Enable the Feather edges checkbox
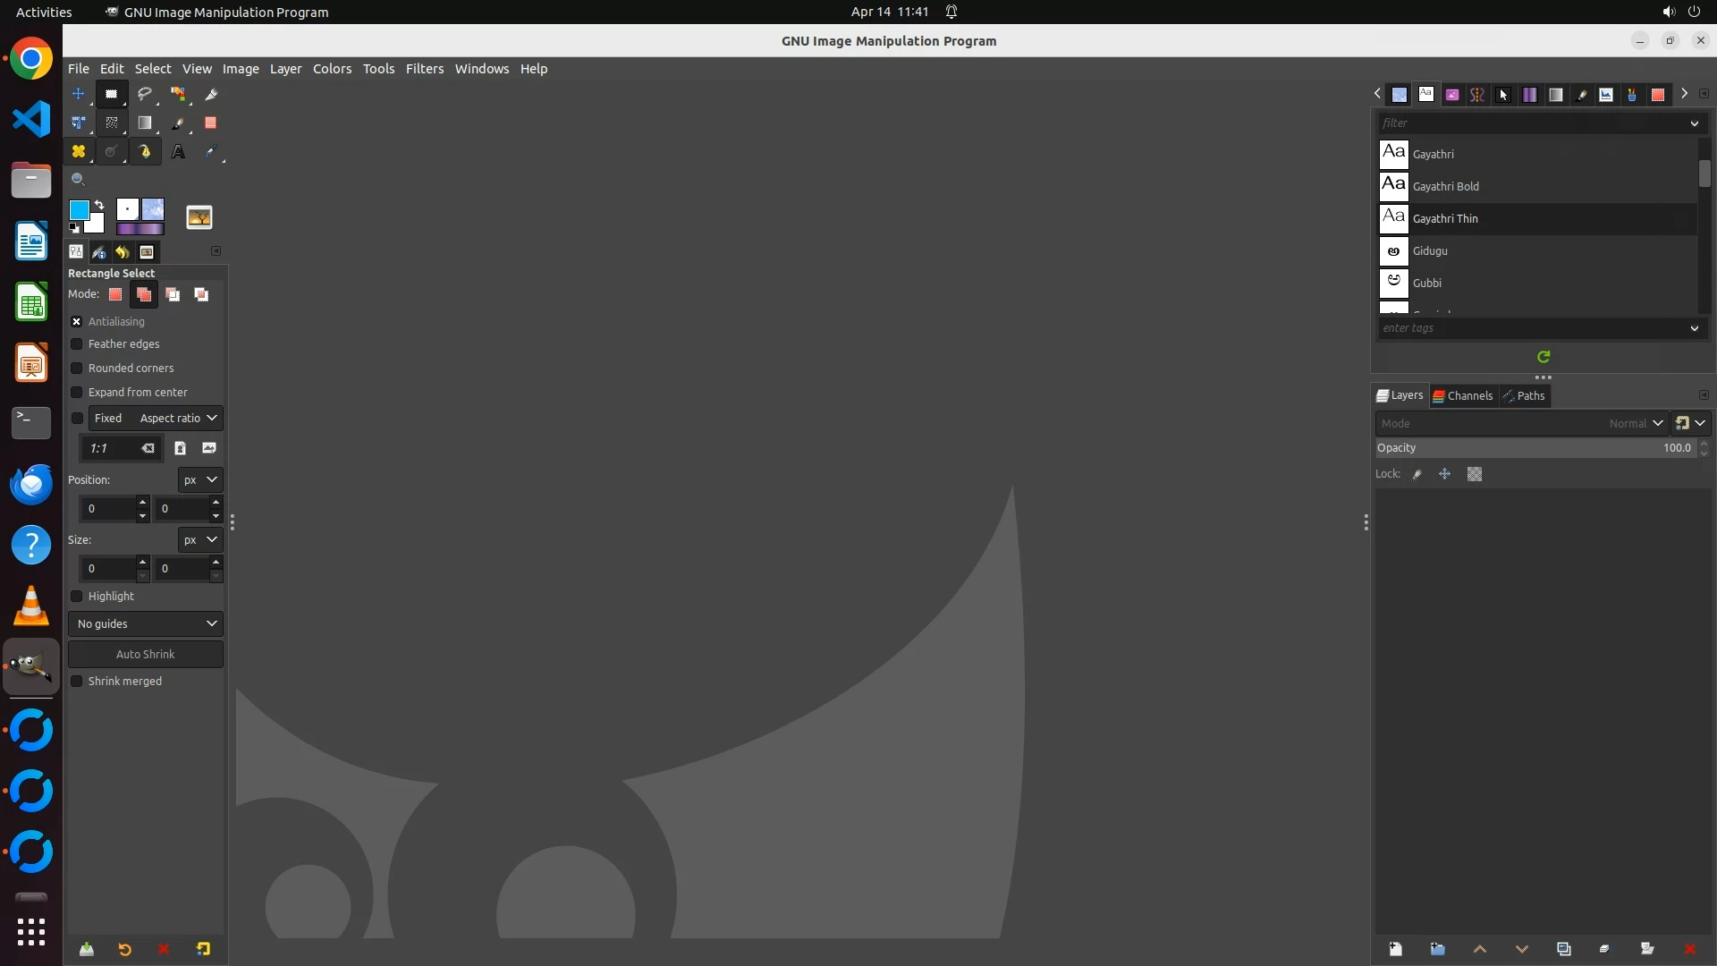 coord(77,344)
